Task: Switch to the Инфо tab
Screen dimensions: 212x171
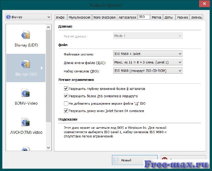Action: 60,18
